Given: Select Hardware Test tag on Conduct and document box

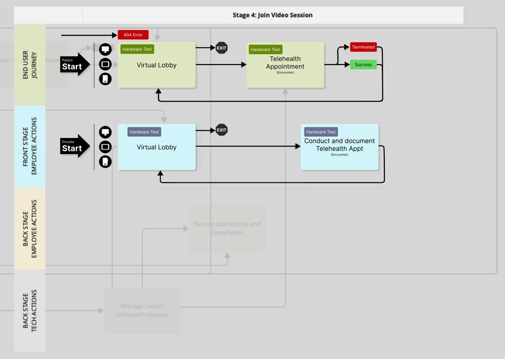Looking at the screenshot, I should [321, 132].
